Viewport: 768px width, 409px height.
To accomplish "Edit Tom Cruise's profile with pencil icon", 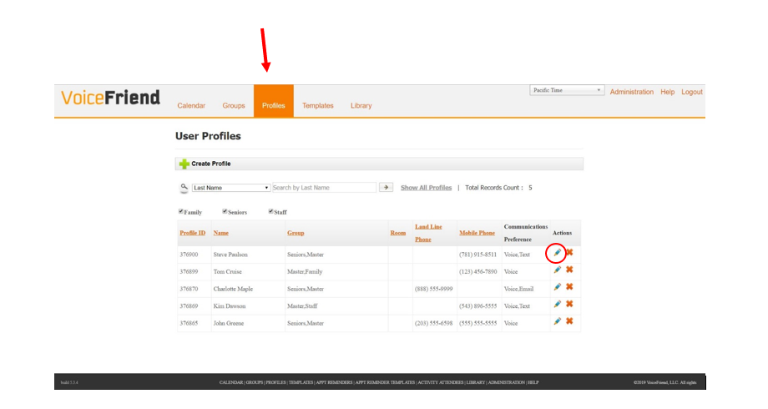I will (x=557, y=270).
